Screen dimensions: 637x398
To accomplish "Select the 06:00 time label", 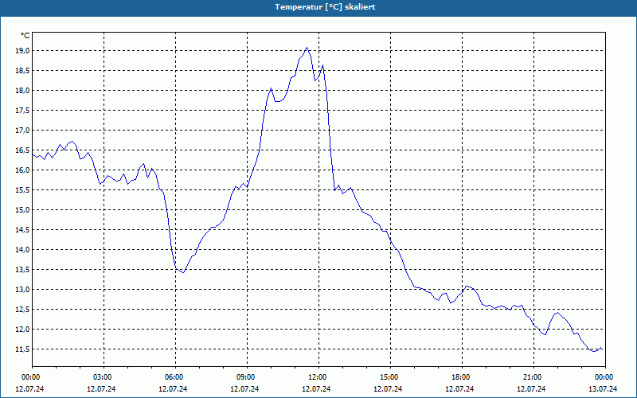I will tap(174, 377).
